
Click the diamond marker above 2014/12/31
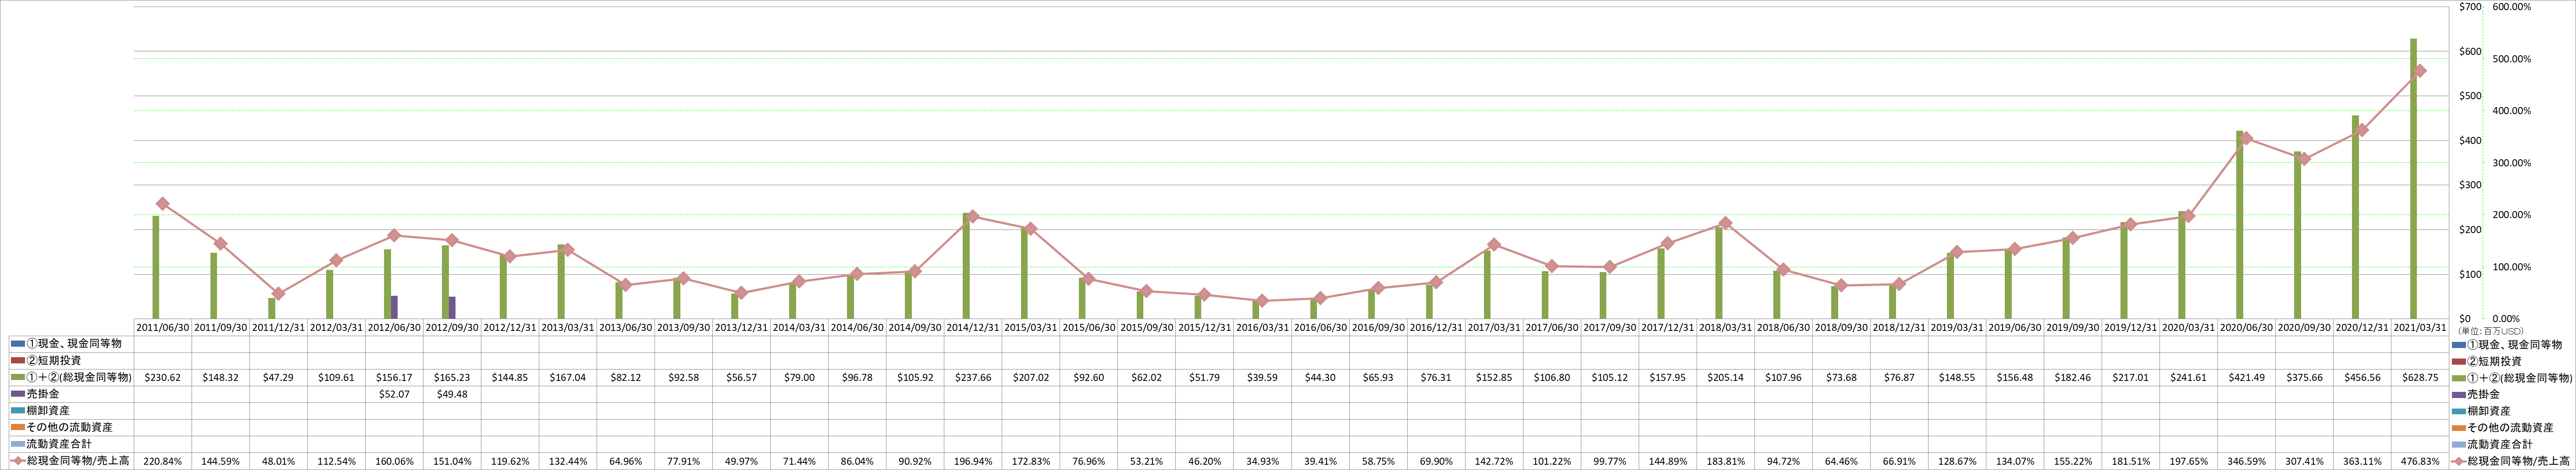(x=973, y=216)
